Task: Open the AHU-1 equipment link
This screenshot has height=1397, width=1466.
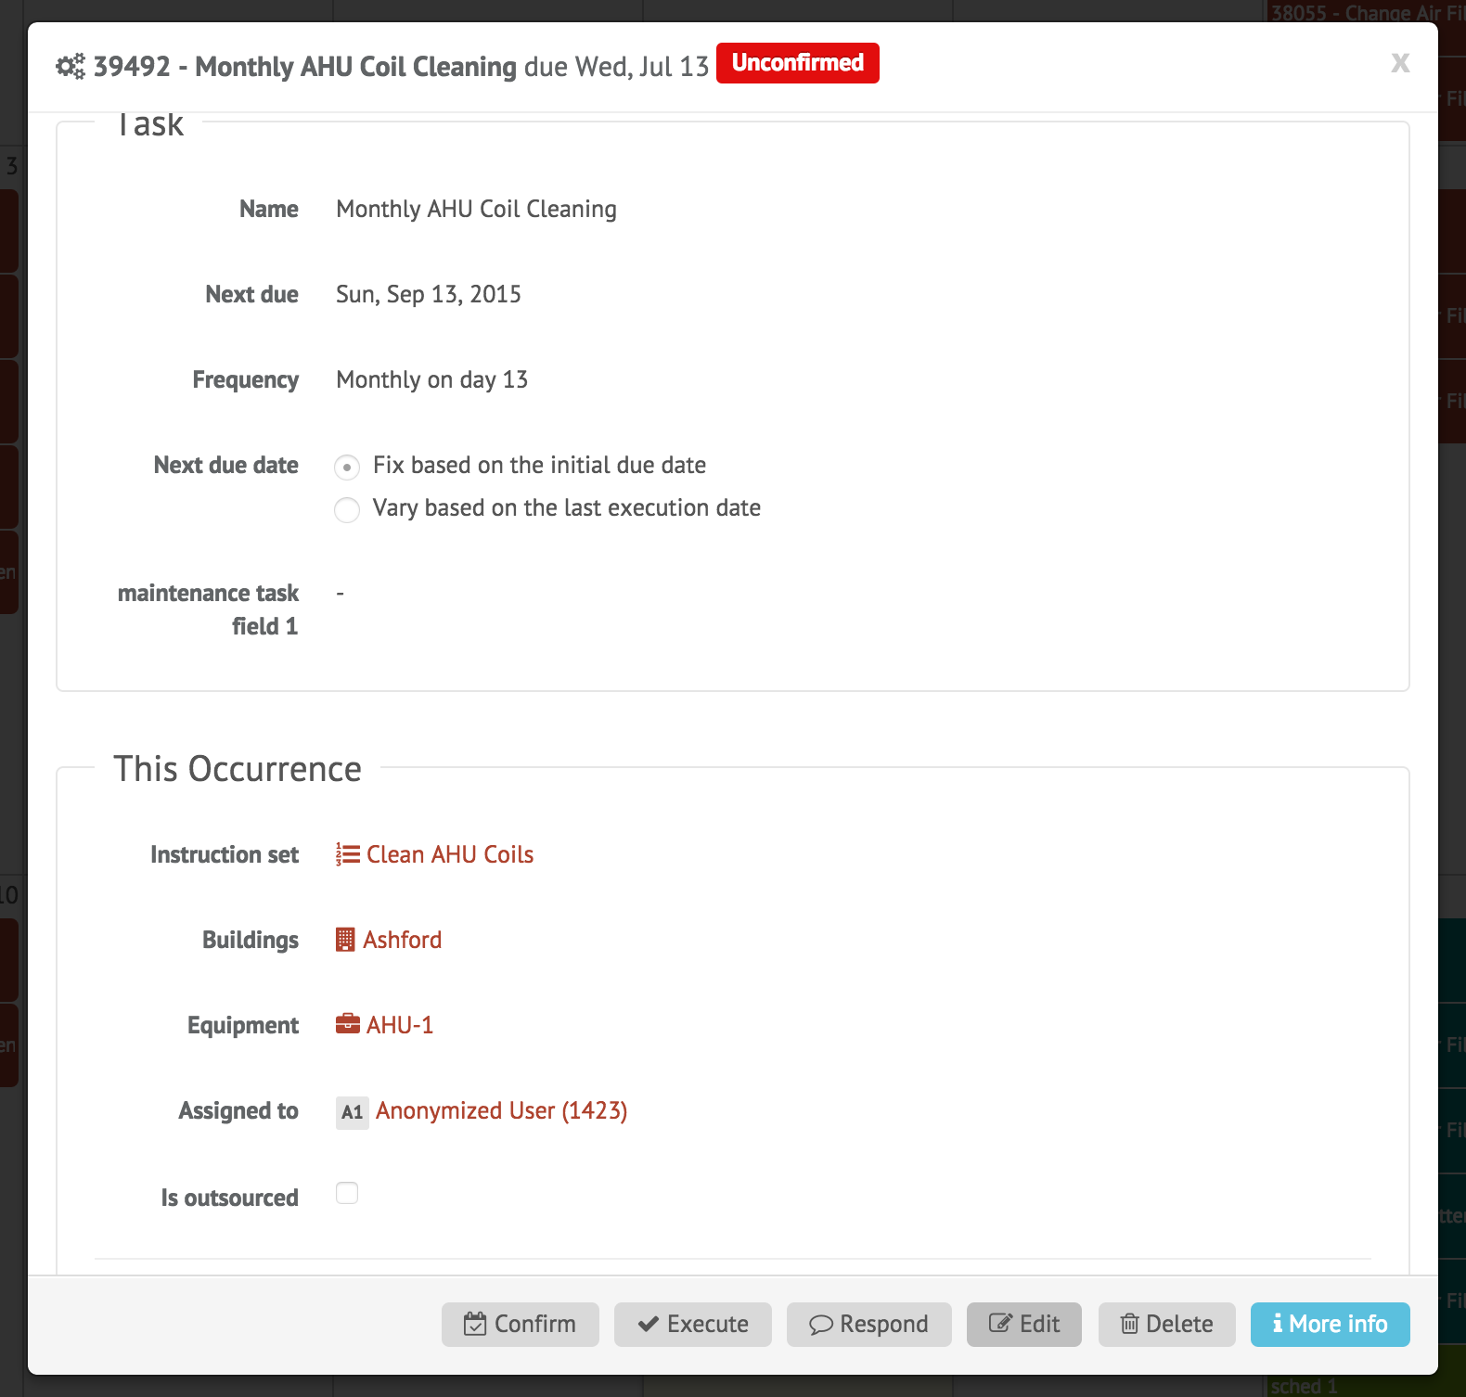Action: [x=400, y=1025]
